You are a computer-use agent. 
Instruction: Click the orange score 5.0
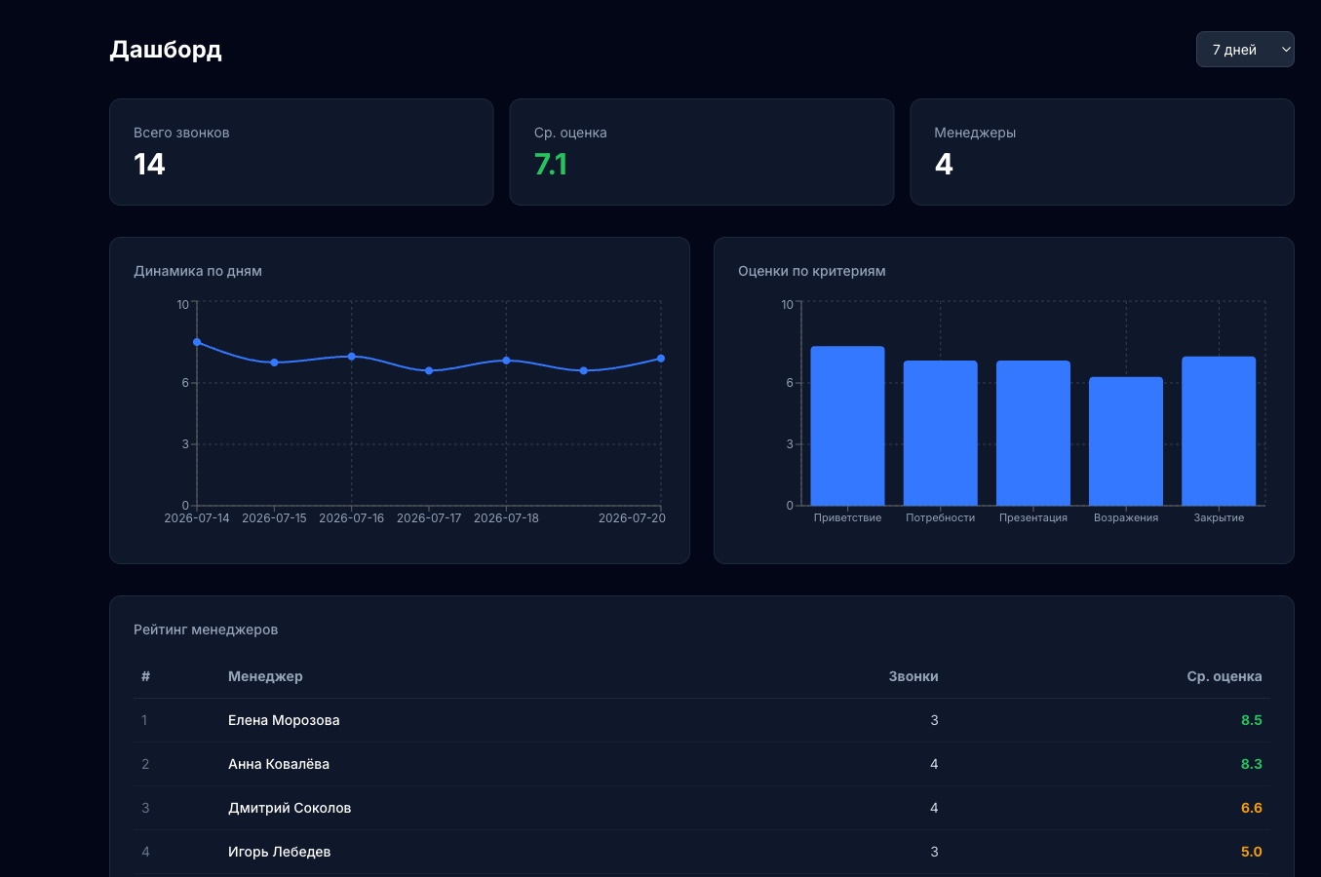coord(1252,852)
